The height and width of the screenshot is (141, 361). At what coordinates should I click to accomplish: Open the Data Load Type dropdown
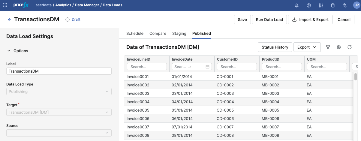(x=59, y=91)
